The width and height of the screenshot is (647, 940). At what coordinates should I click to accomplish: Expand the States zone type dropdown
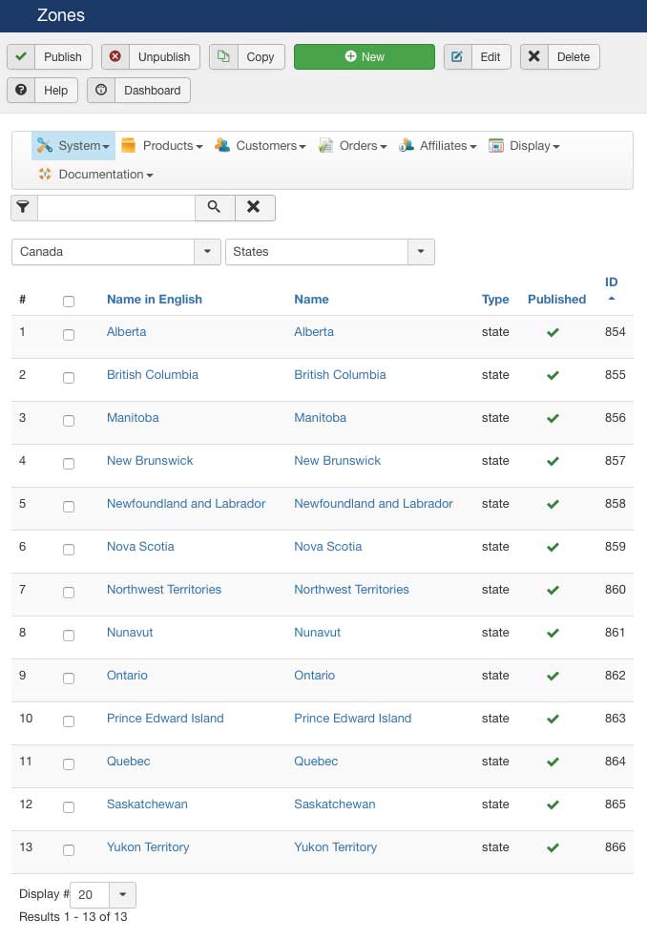point(421,252)
